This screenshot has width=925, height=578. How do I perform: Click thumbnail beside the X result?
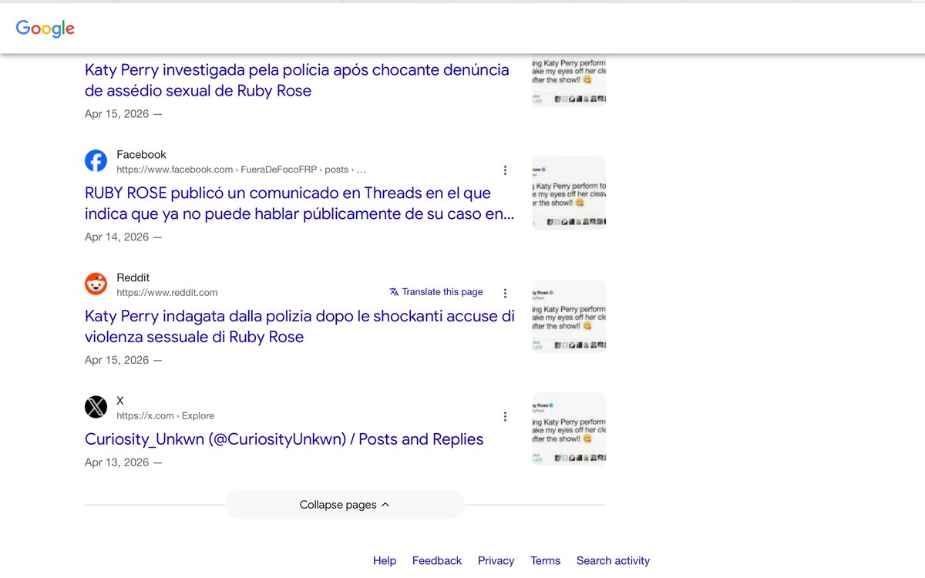click(x=569, y=429)
